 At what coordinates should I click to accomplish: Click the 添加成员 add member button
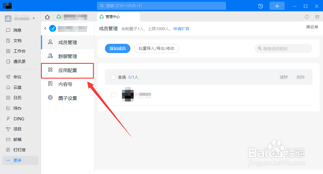click(x=117, y=48)
